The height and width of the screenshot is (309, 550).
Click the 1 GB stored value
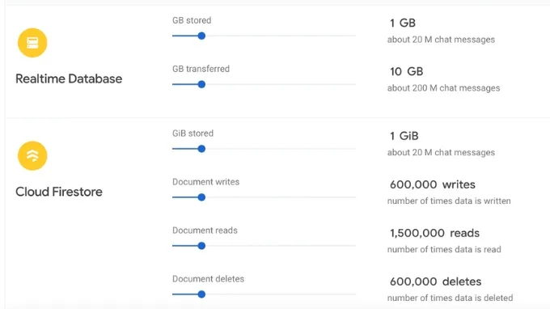tap(403, 23)
